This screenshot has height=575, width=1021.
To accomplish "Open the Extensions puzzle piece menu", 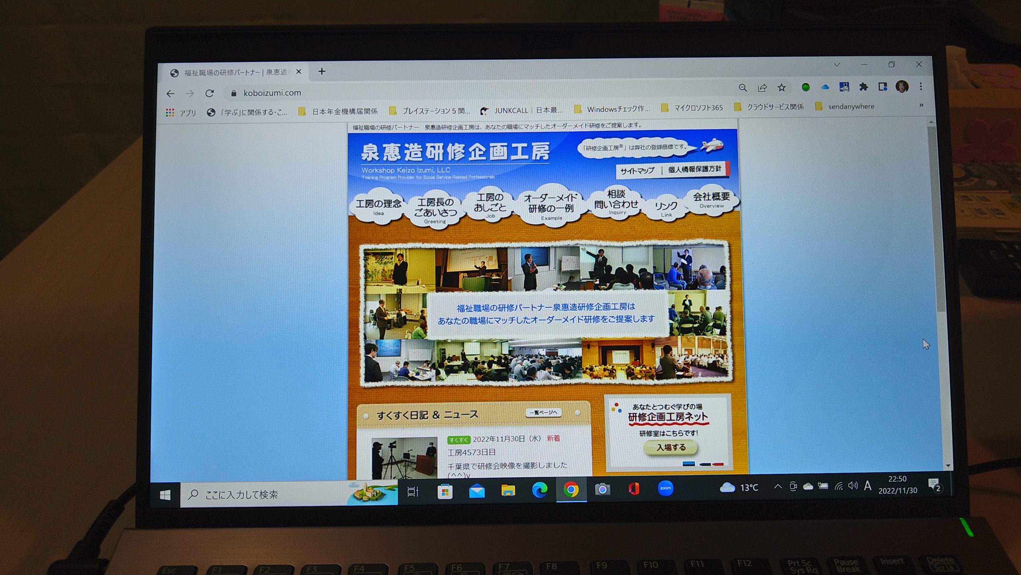I will pyautogui.click(x=863, y=87).
